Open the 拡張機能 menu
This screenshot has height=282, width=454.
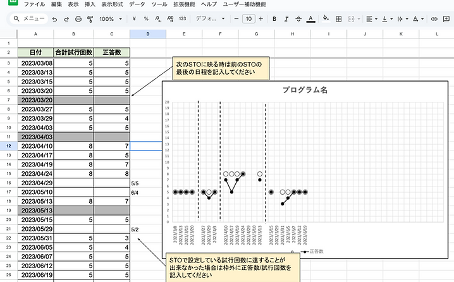point(184,4)
